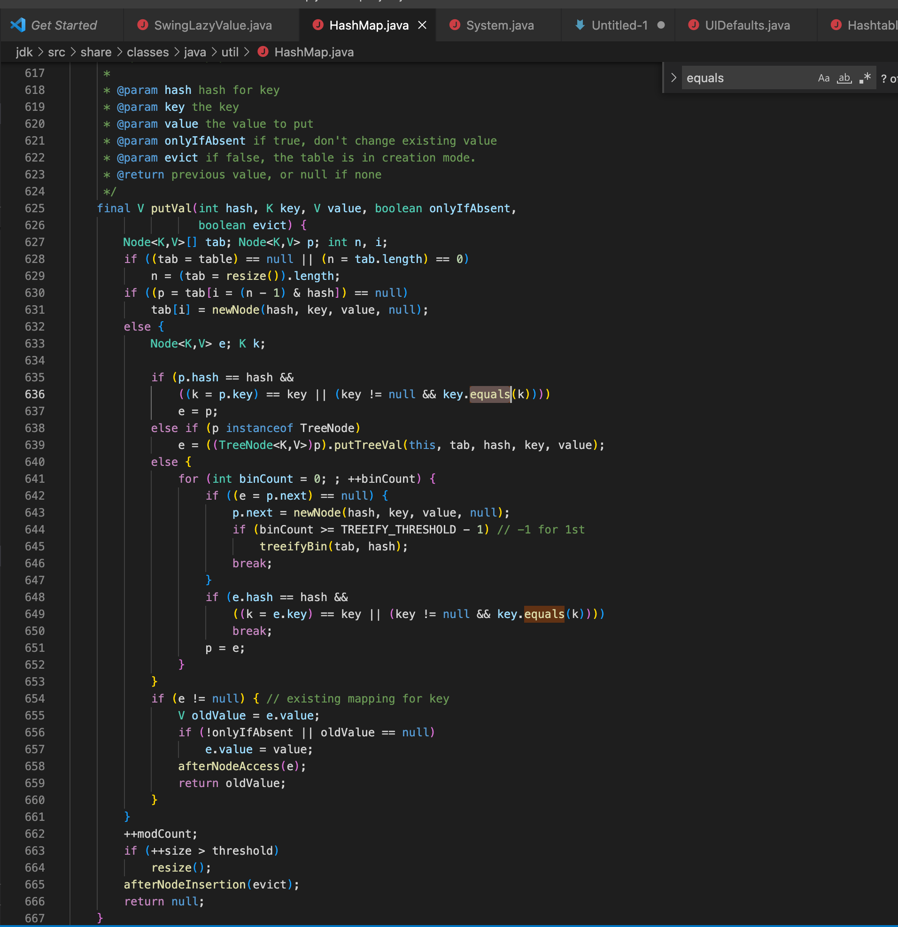Click the highlighted equals on line 649
Viewport: 898px width, 927px height.
coord(544,614)
